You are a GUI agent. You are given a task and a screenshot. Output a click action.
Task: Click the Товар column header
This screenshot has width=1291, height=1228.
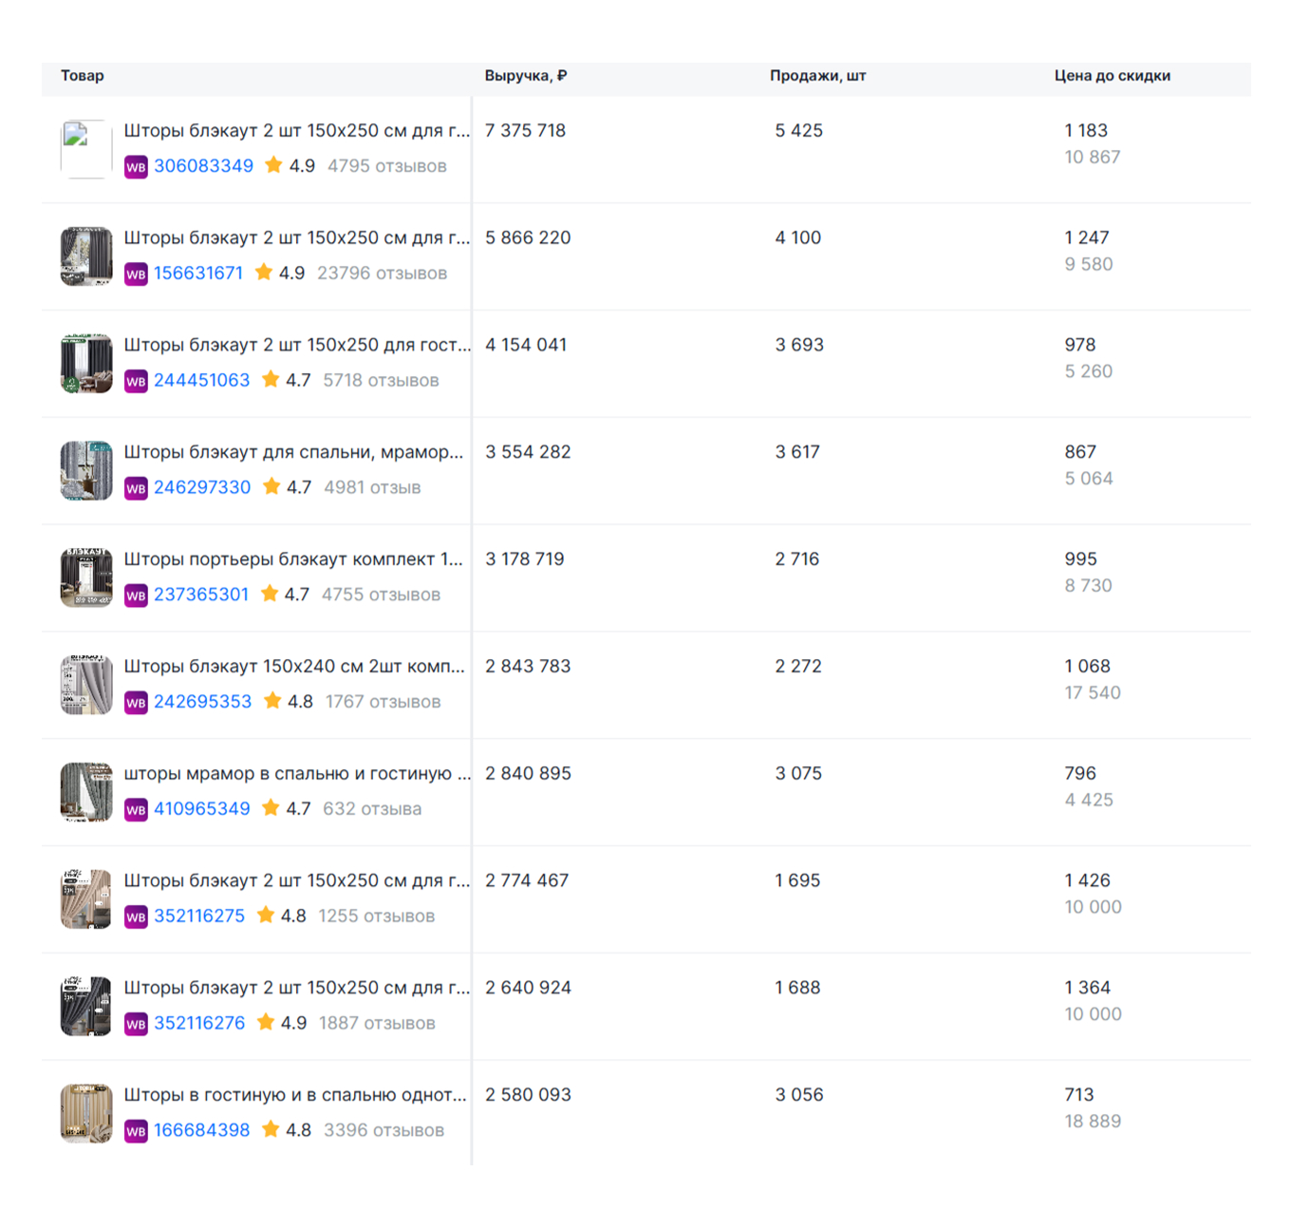[x=83, y=76]
